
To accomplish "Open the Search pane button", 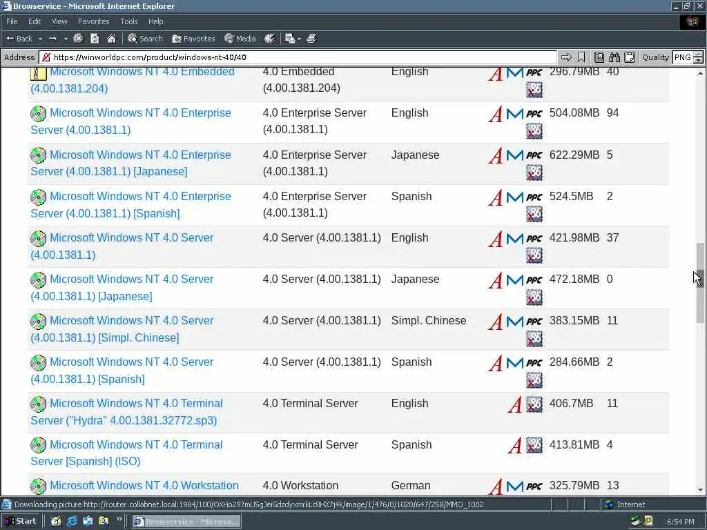I will [145, 39].
